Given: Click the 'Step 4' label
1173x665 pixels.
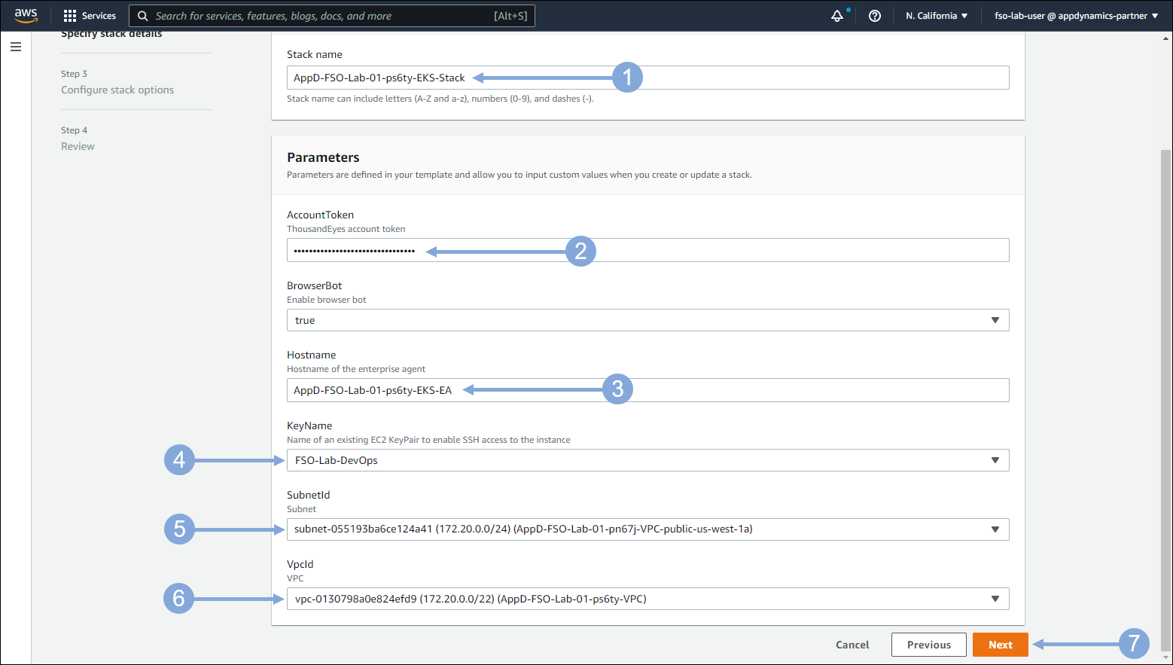Looking at the screenshot, I should click(x=74, y=130).
